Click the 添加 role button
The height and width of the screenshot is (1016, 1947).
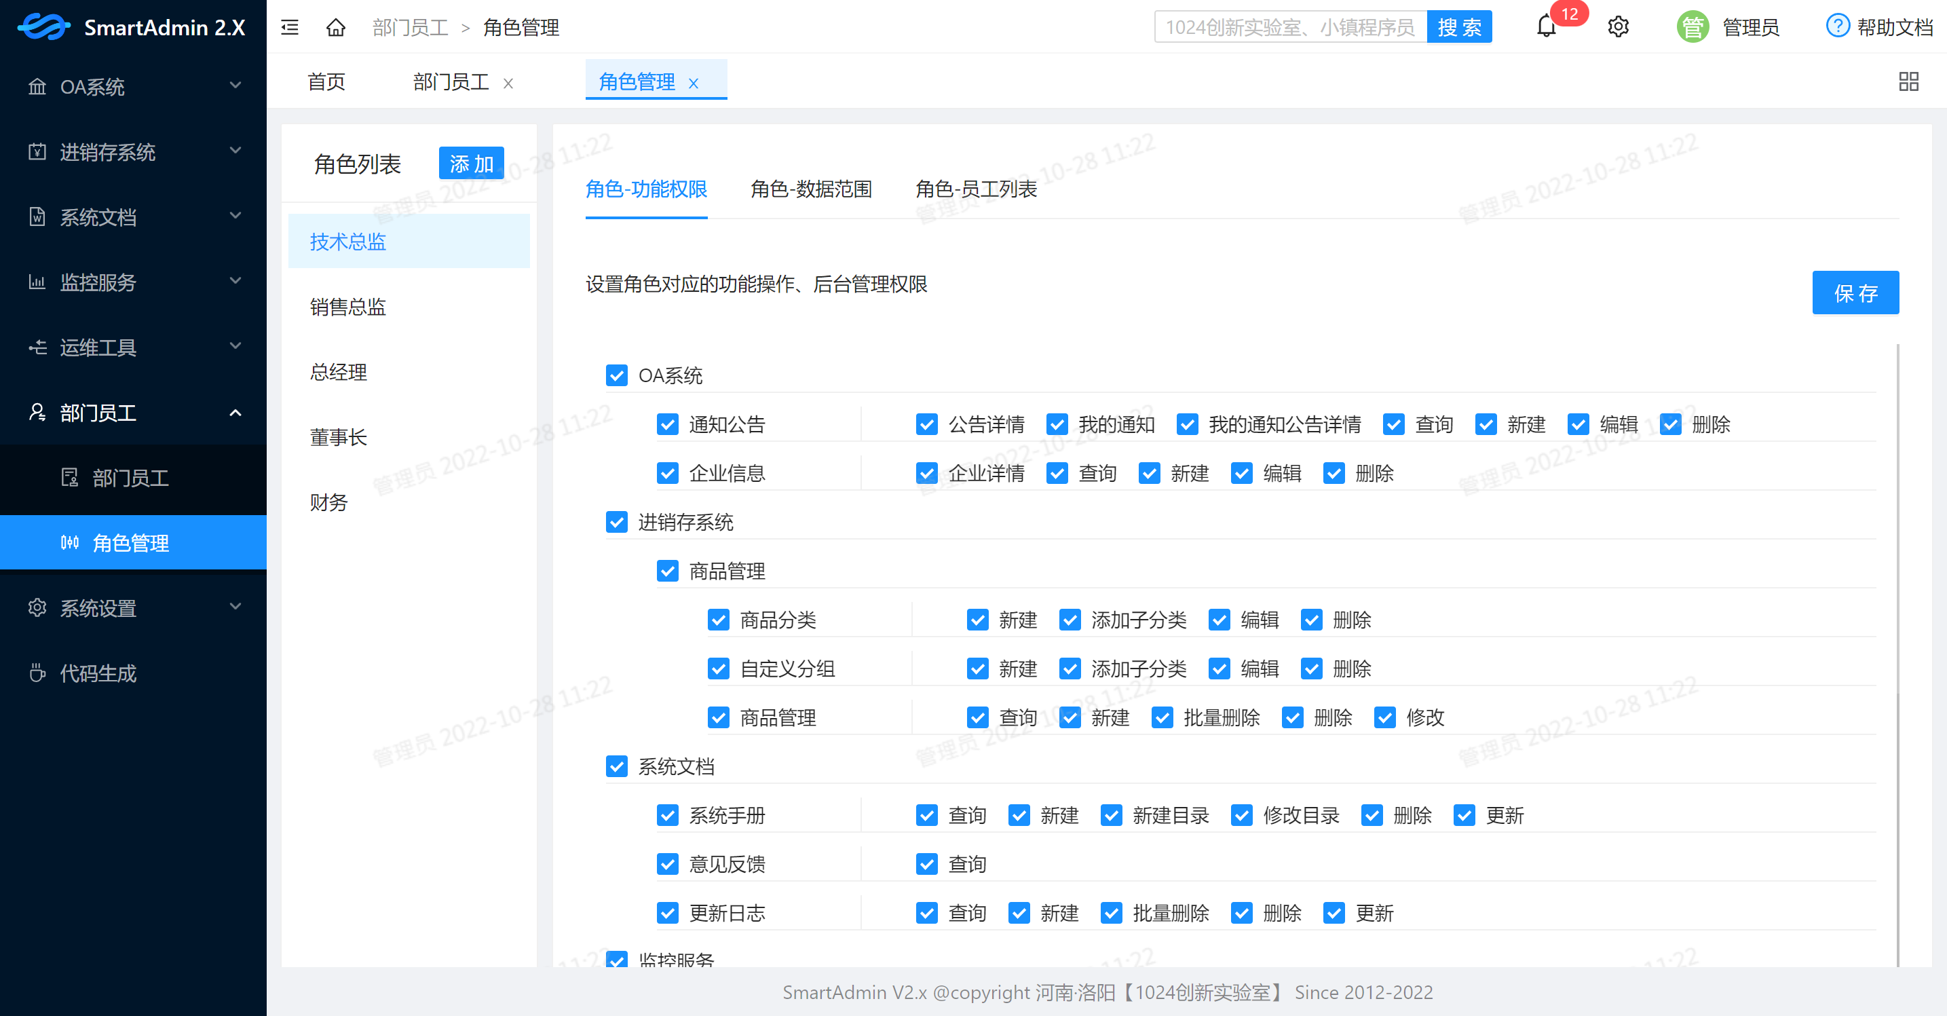[x=471, y=164]
